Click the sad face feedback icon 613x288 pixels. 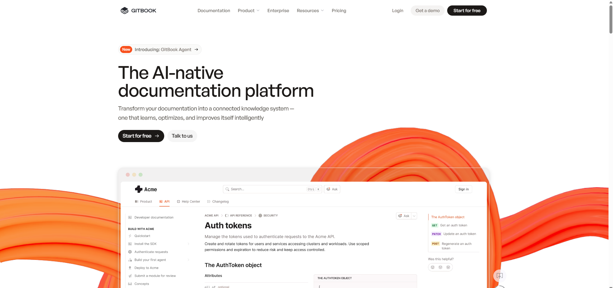click(448, 267)
